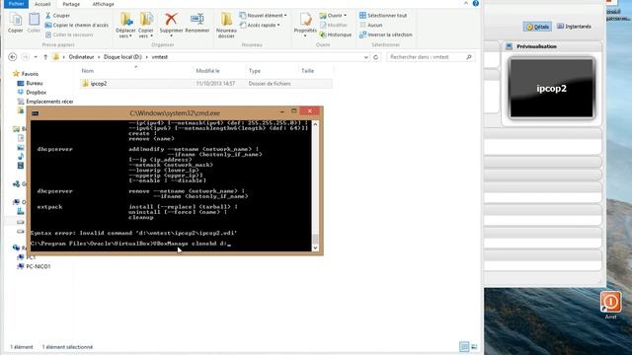Switch to details view in status bar

point(464,346)
